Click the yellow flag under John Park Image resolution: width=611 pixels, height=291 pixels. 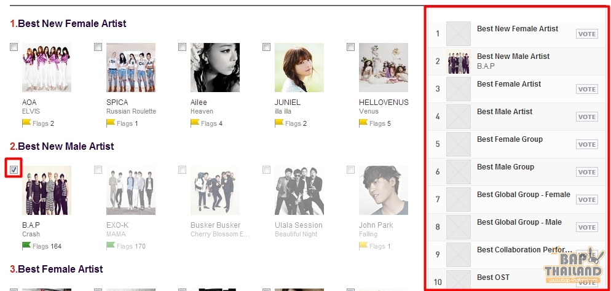point(363,246)
